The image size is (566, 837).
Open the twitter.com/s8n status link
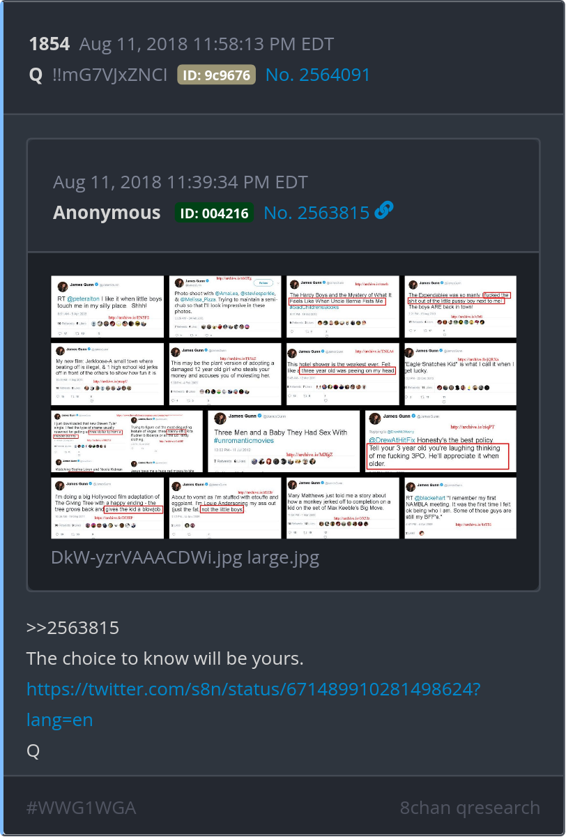pos(253,689)
